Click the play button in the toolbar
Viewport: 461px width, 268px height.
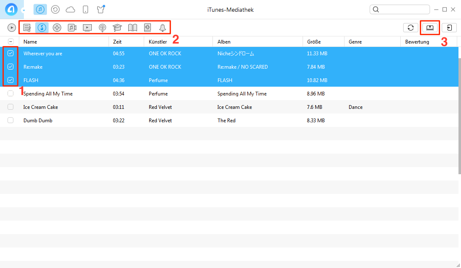[x=11, y=28]
